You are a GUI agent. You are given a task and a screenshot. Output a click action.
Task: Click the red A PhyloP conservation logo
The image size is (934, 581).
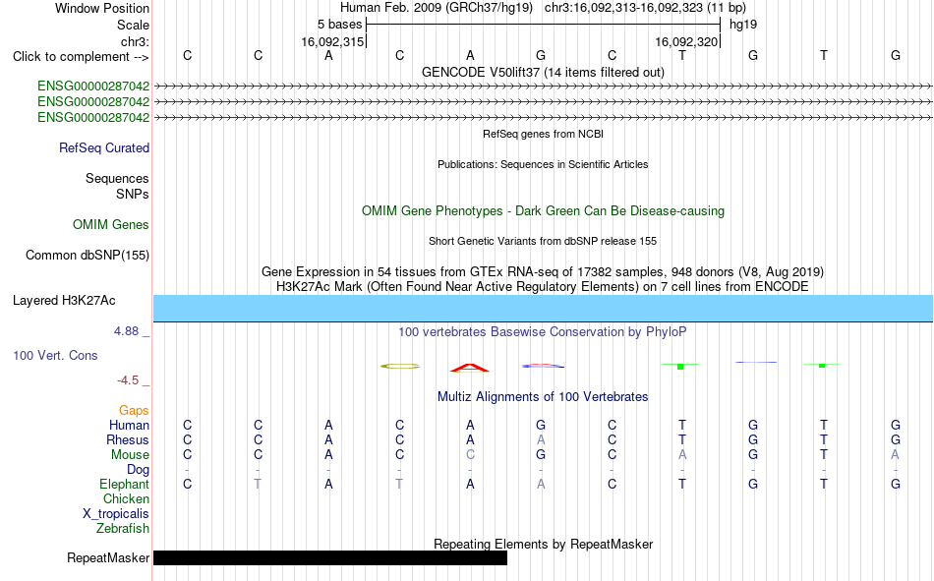[x=470, y=368]
